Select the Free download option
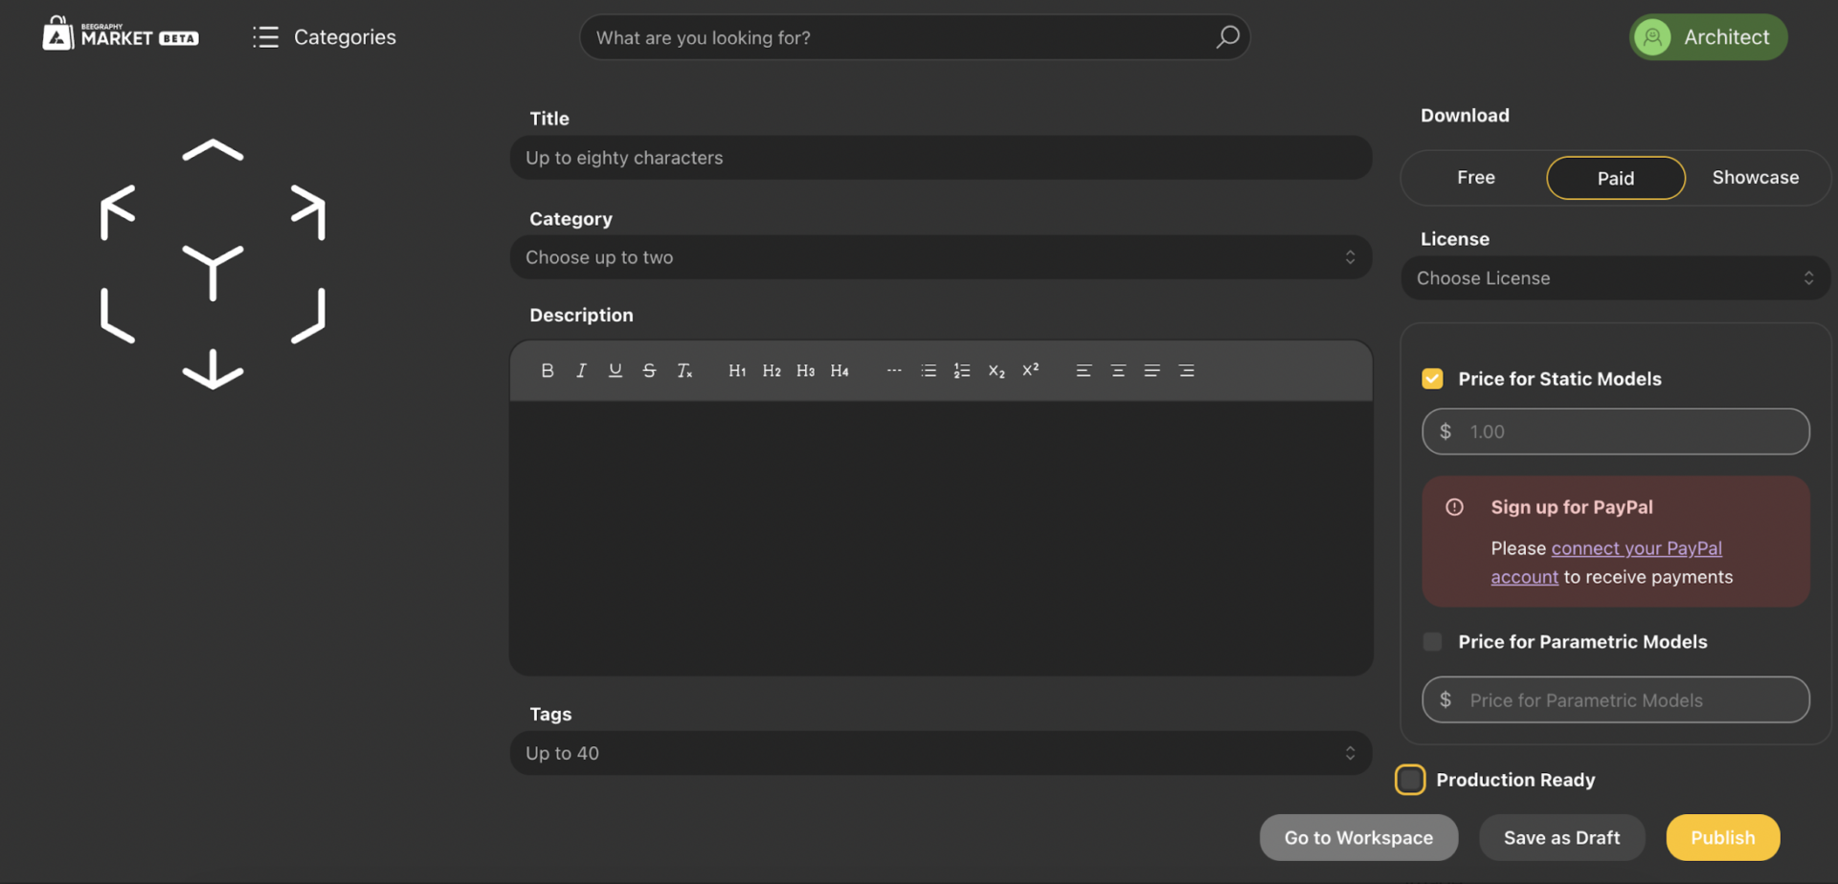This screenshot has width=1838, height=884. [1475, 177]
